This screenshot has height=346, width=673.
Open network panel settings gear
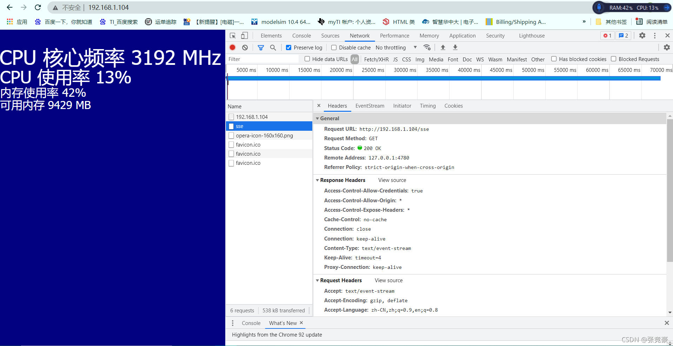point(667,47)
